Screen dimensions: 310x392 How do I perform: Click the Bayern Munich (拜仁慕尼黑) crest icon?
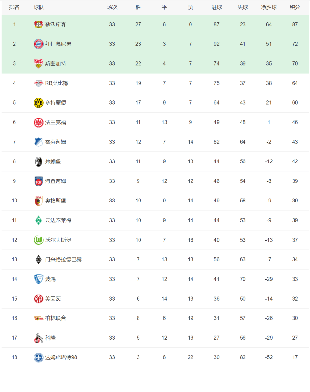pyautogui.click(x=38, y=44)
